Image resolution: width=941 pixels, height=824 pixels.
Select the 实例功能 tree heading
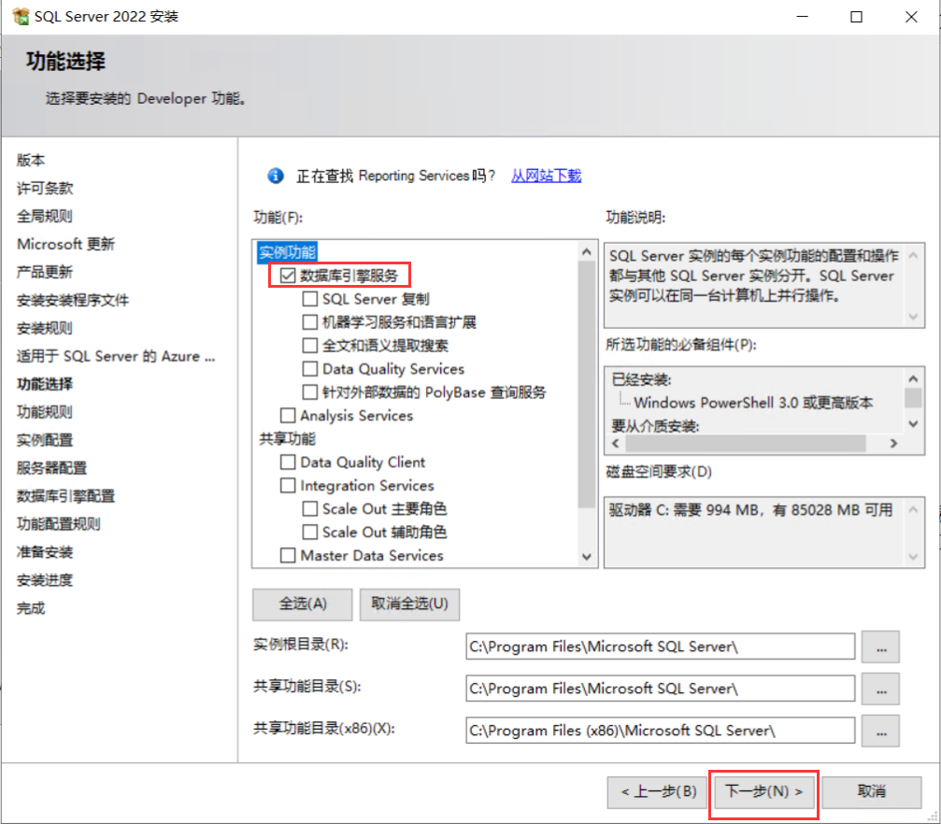tap(288, 252)
